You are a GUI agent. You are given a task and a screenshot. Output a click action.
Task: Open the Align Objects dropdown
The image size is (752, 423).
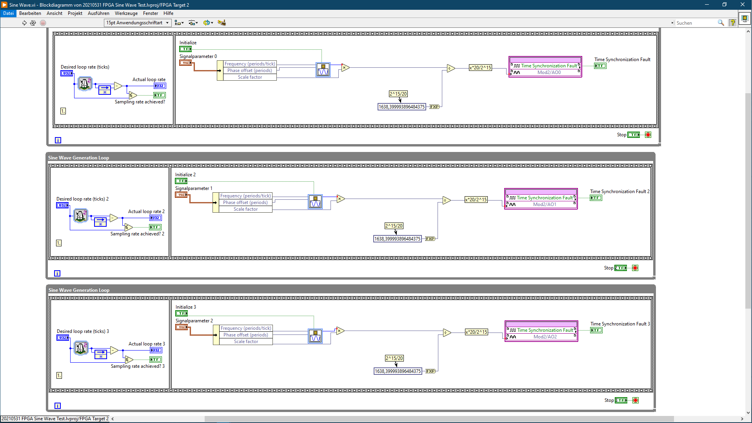point(179,23)
